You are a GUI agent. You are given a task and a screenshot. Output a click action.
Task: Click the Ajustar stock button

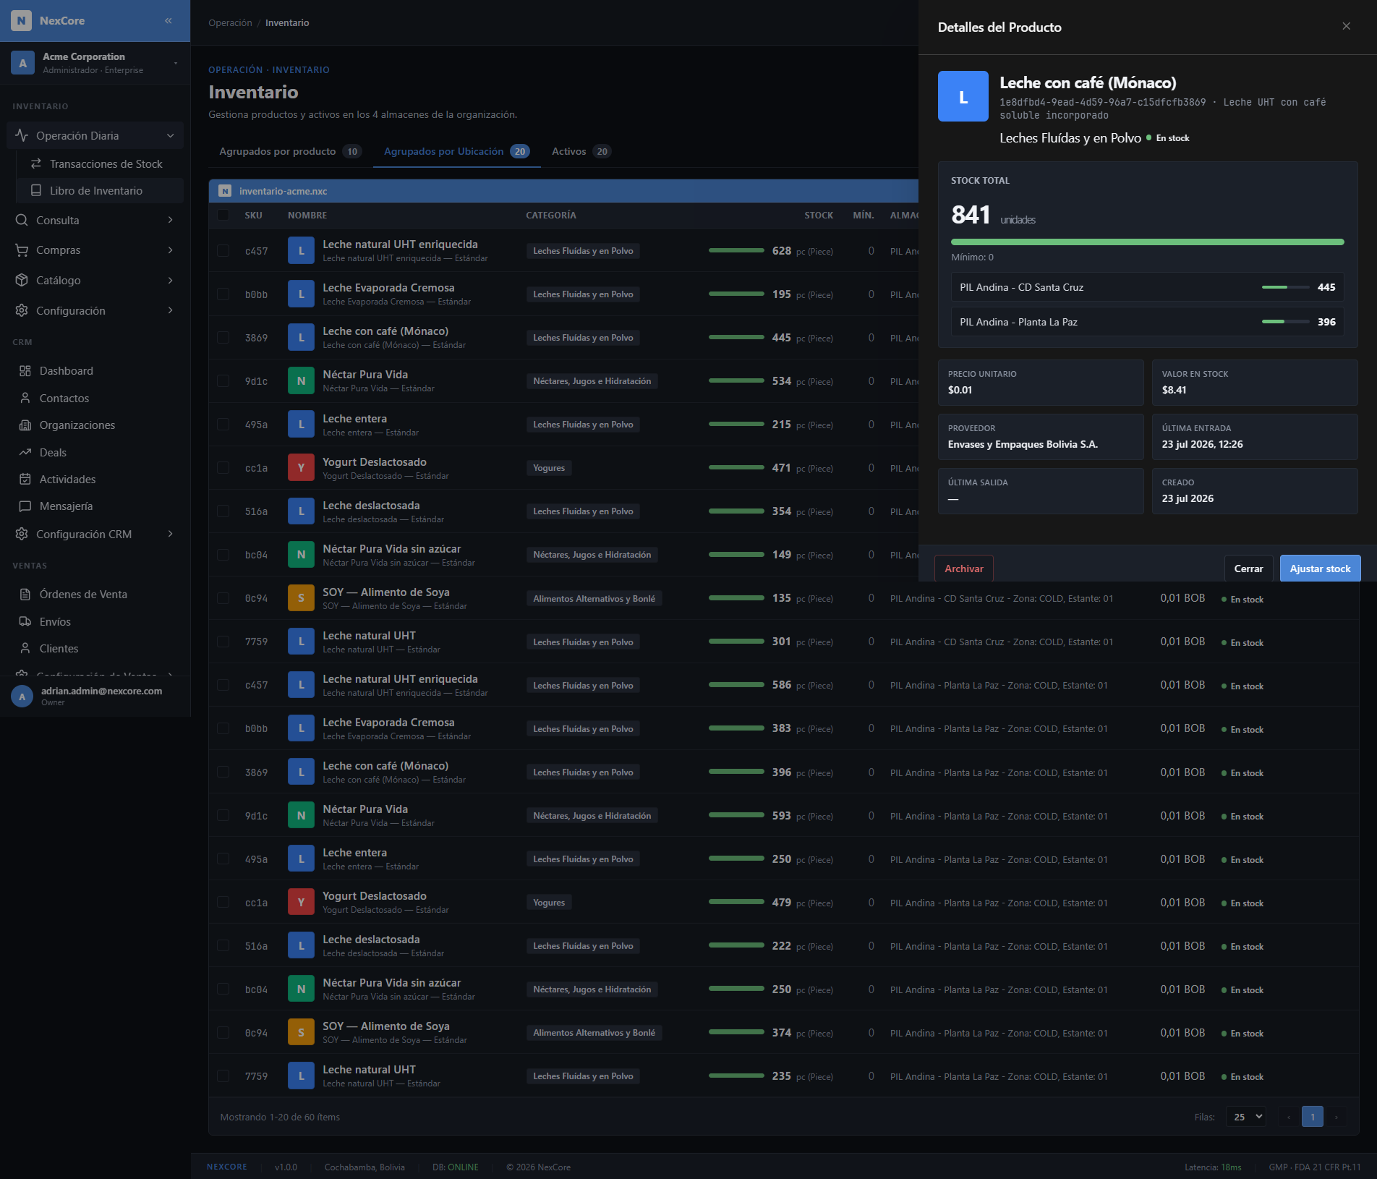tap(1320, 569)
